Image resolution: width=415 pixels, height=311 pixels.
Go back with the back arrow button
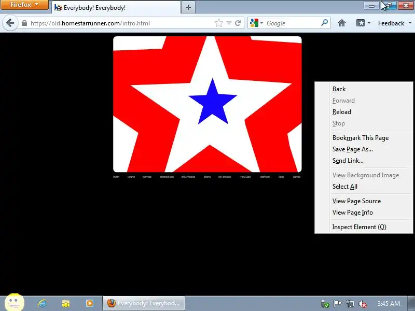point(10,23)
